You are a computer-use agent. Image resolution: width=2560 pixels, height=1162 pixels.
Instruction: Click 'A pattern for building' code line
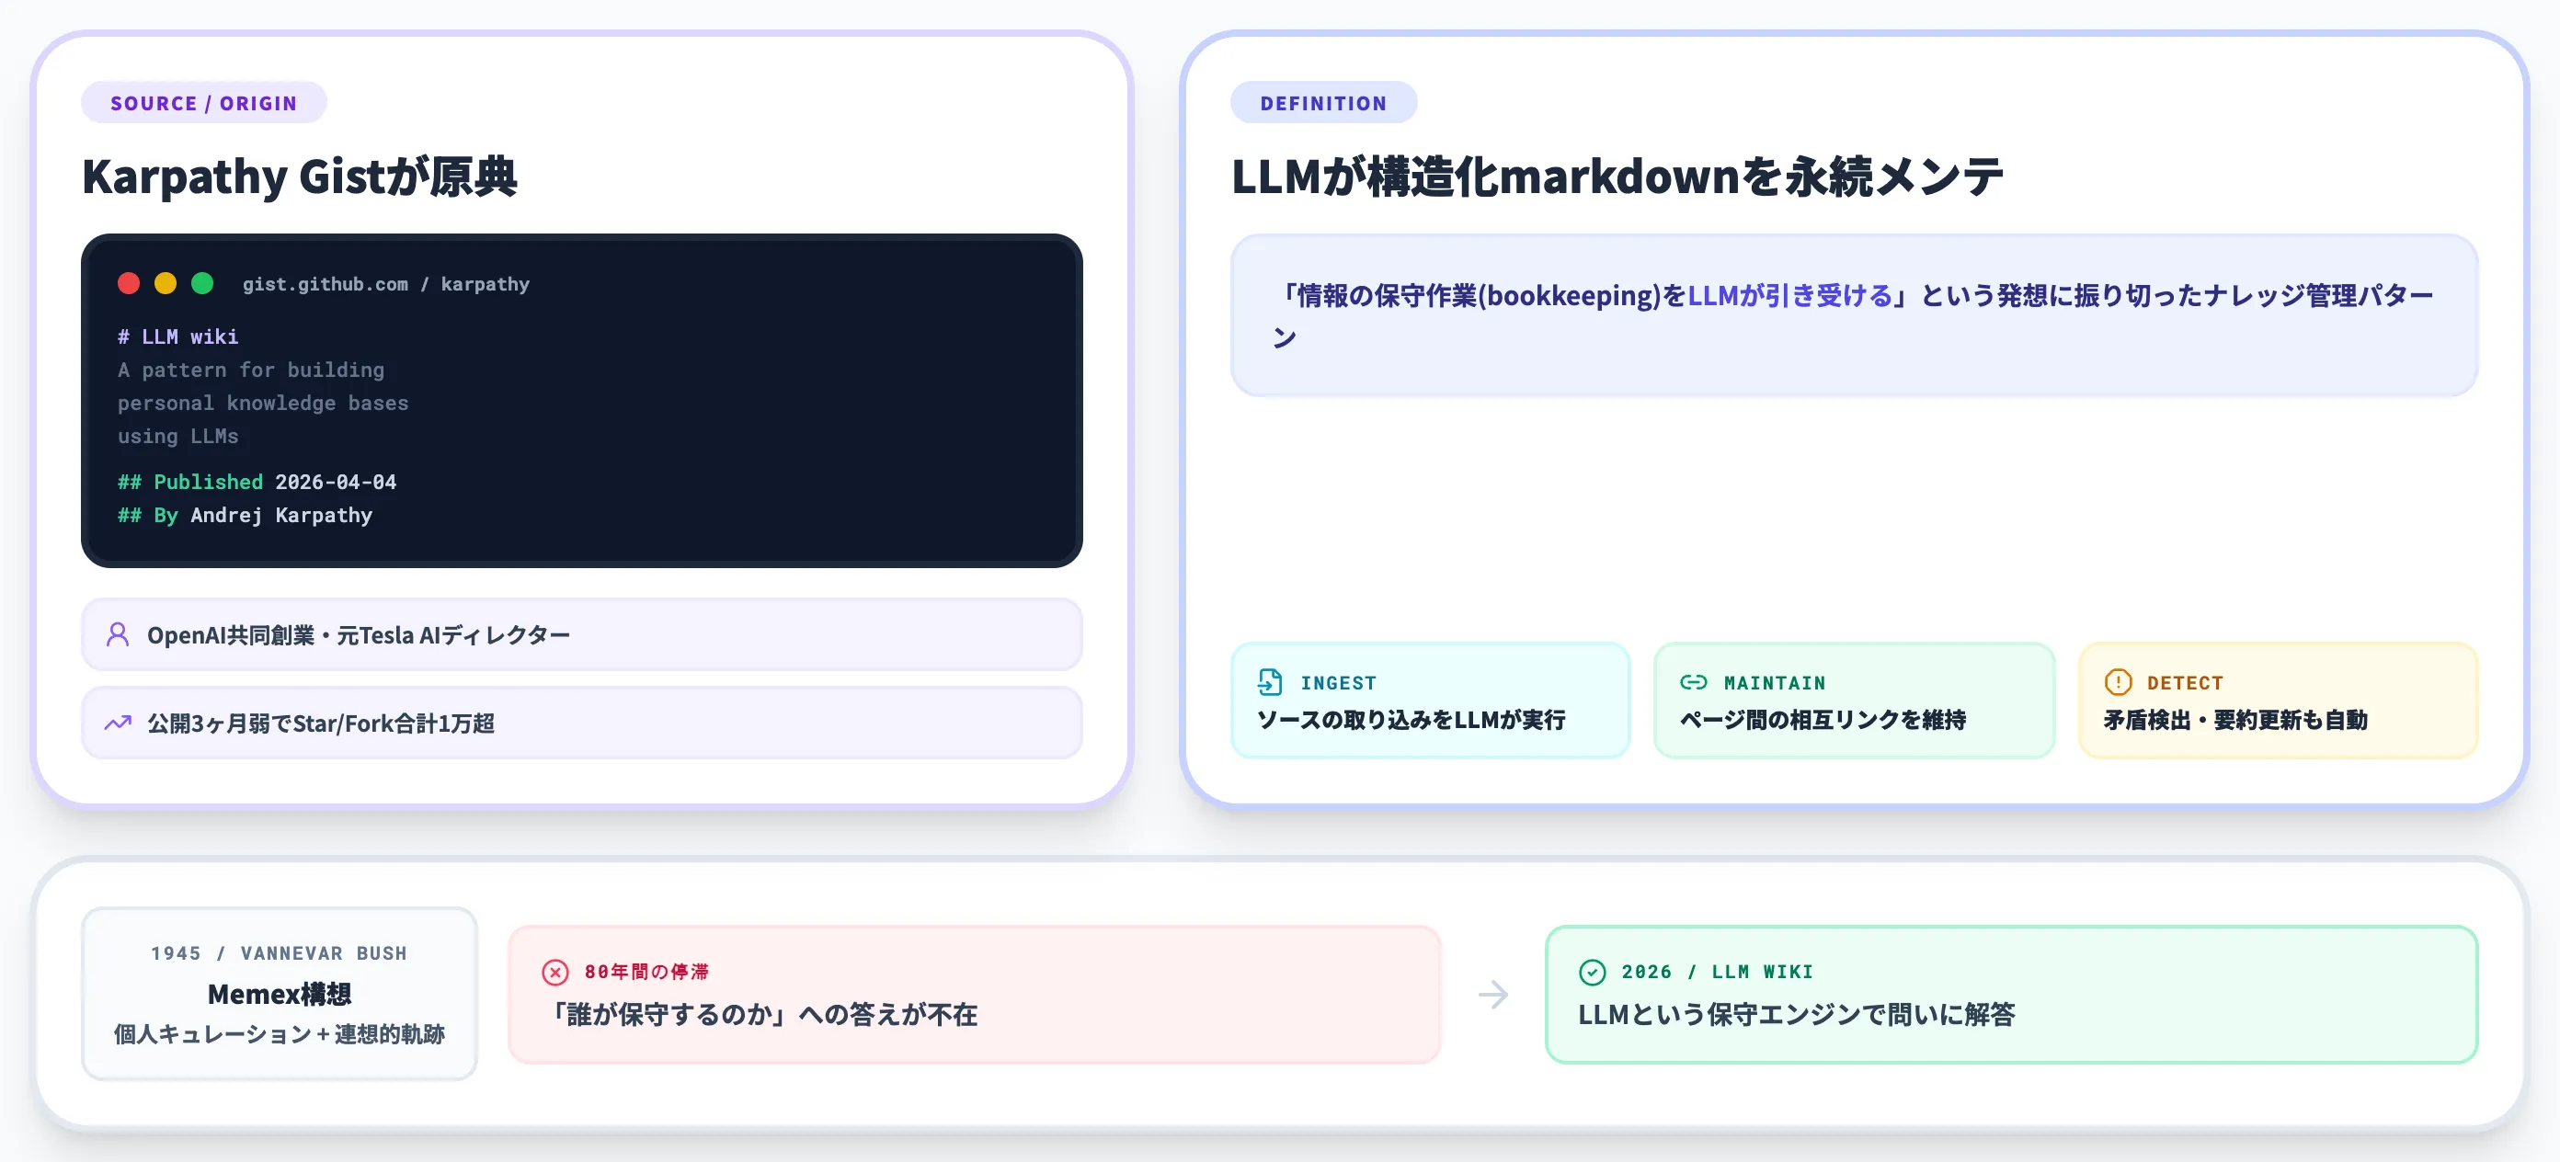pyautogui.click(x=250, y=370)
